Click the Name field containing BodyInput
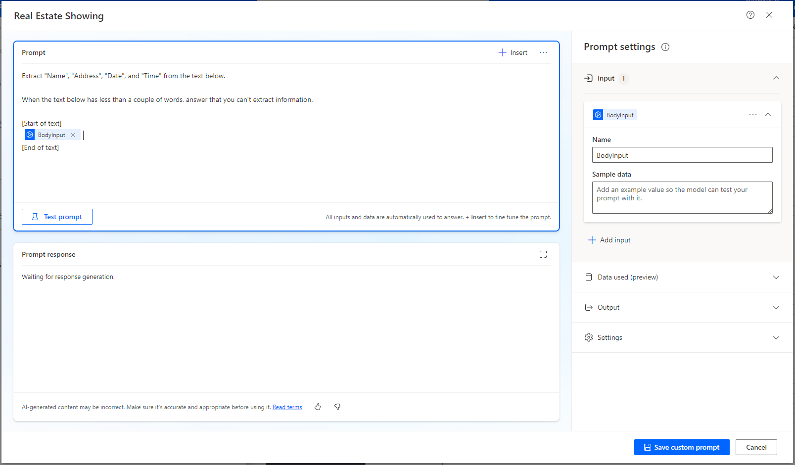795x465 pixels. pyautogui.click(x=682, y=155)
